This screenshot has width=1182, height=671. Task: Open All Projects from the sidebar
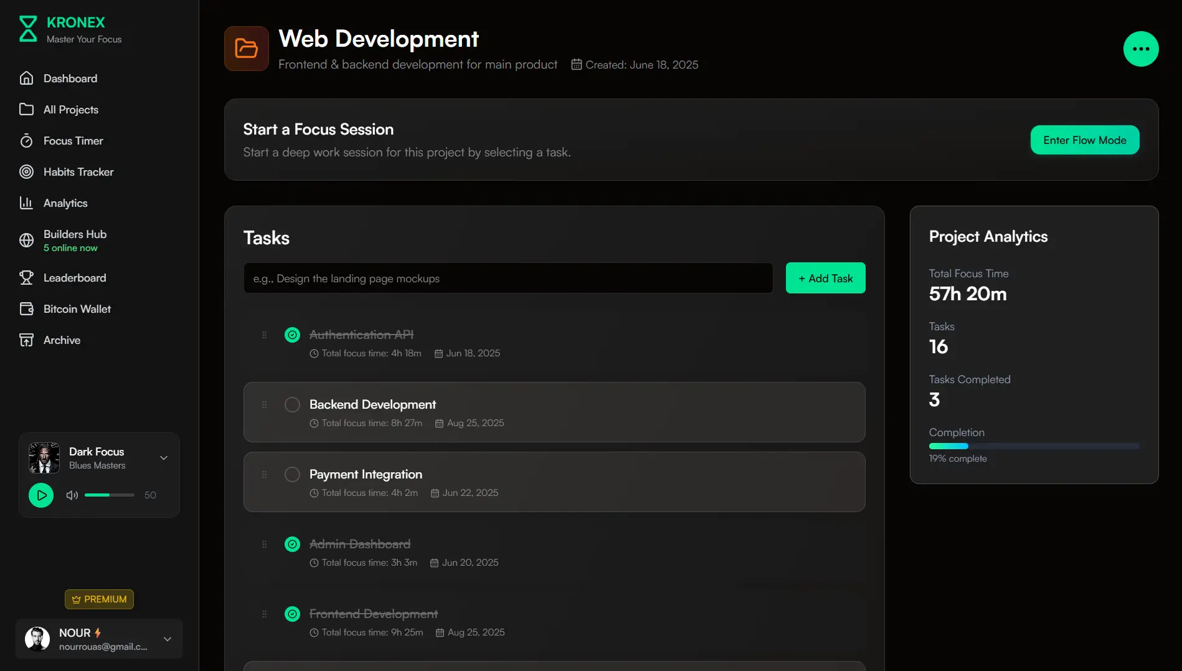70,110
